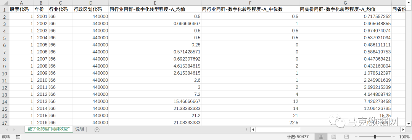Zoom out with the minus icon
The height and width of the screenshot is (140, 412).
pyautogui.click(x=356, y=137)
